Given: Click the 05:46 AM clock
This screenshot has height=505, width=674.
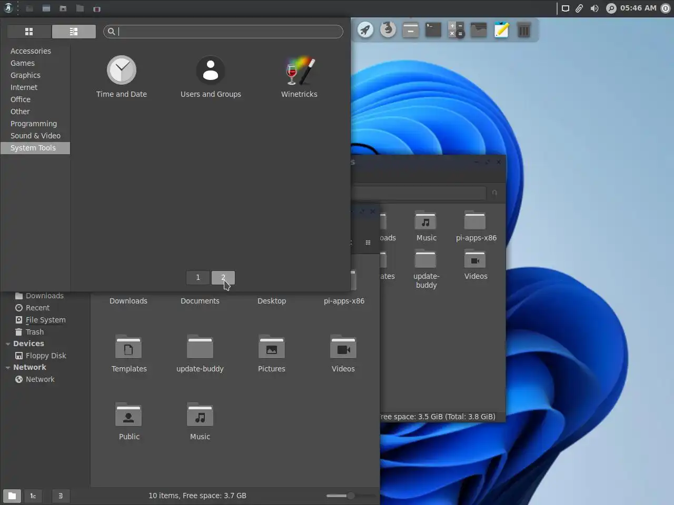Looking at the screenshot, I should click(x=638, y=8).
